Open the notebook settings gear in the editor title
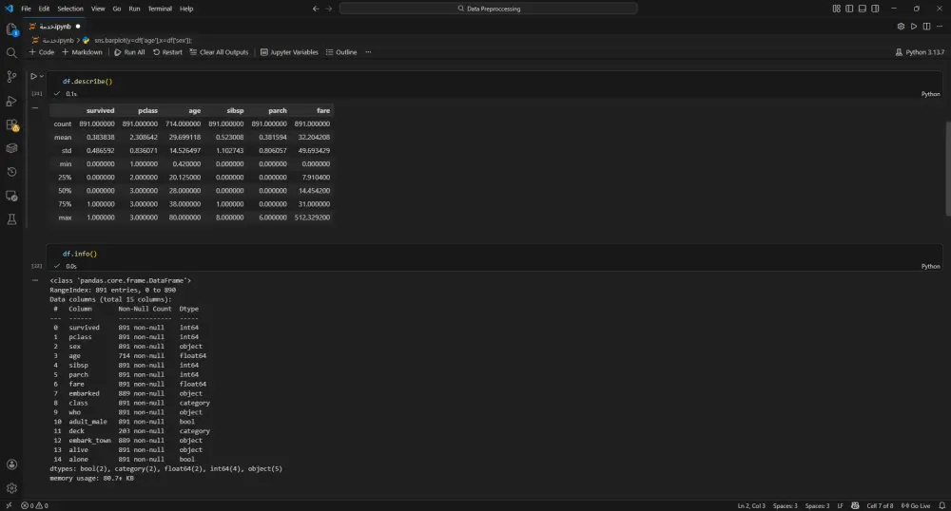 (901, 27)
